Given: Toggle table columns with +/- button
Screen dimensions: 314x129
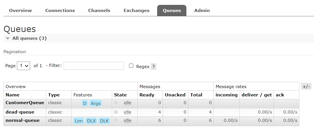Looking at the screenshot, I should coord(306,87).
